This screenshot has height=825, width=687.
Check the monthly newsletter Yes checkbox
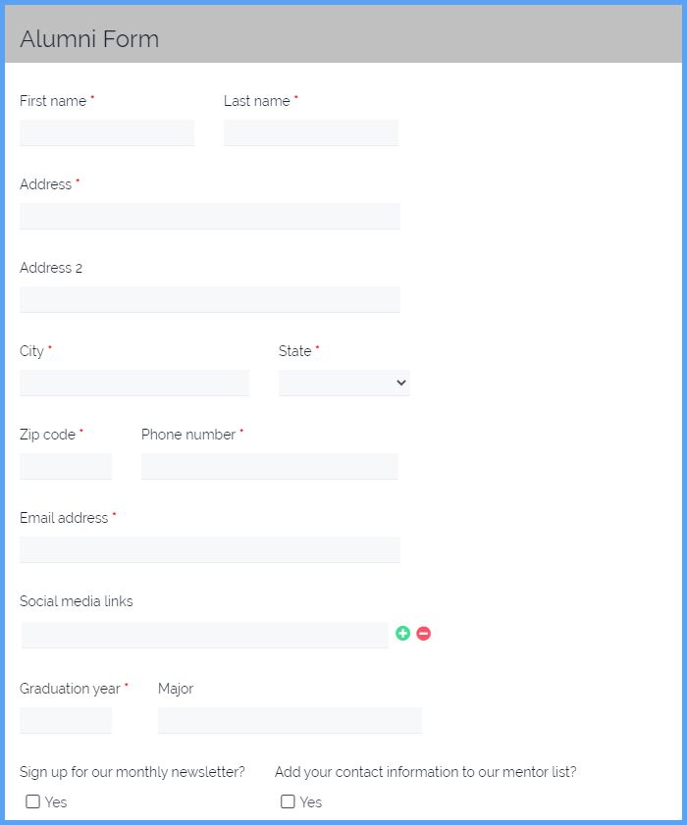click(33, 801)
